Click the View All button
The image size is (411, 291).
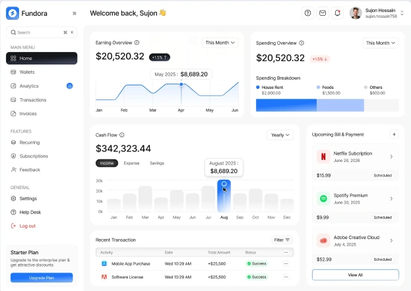tap(356, 275)
